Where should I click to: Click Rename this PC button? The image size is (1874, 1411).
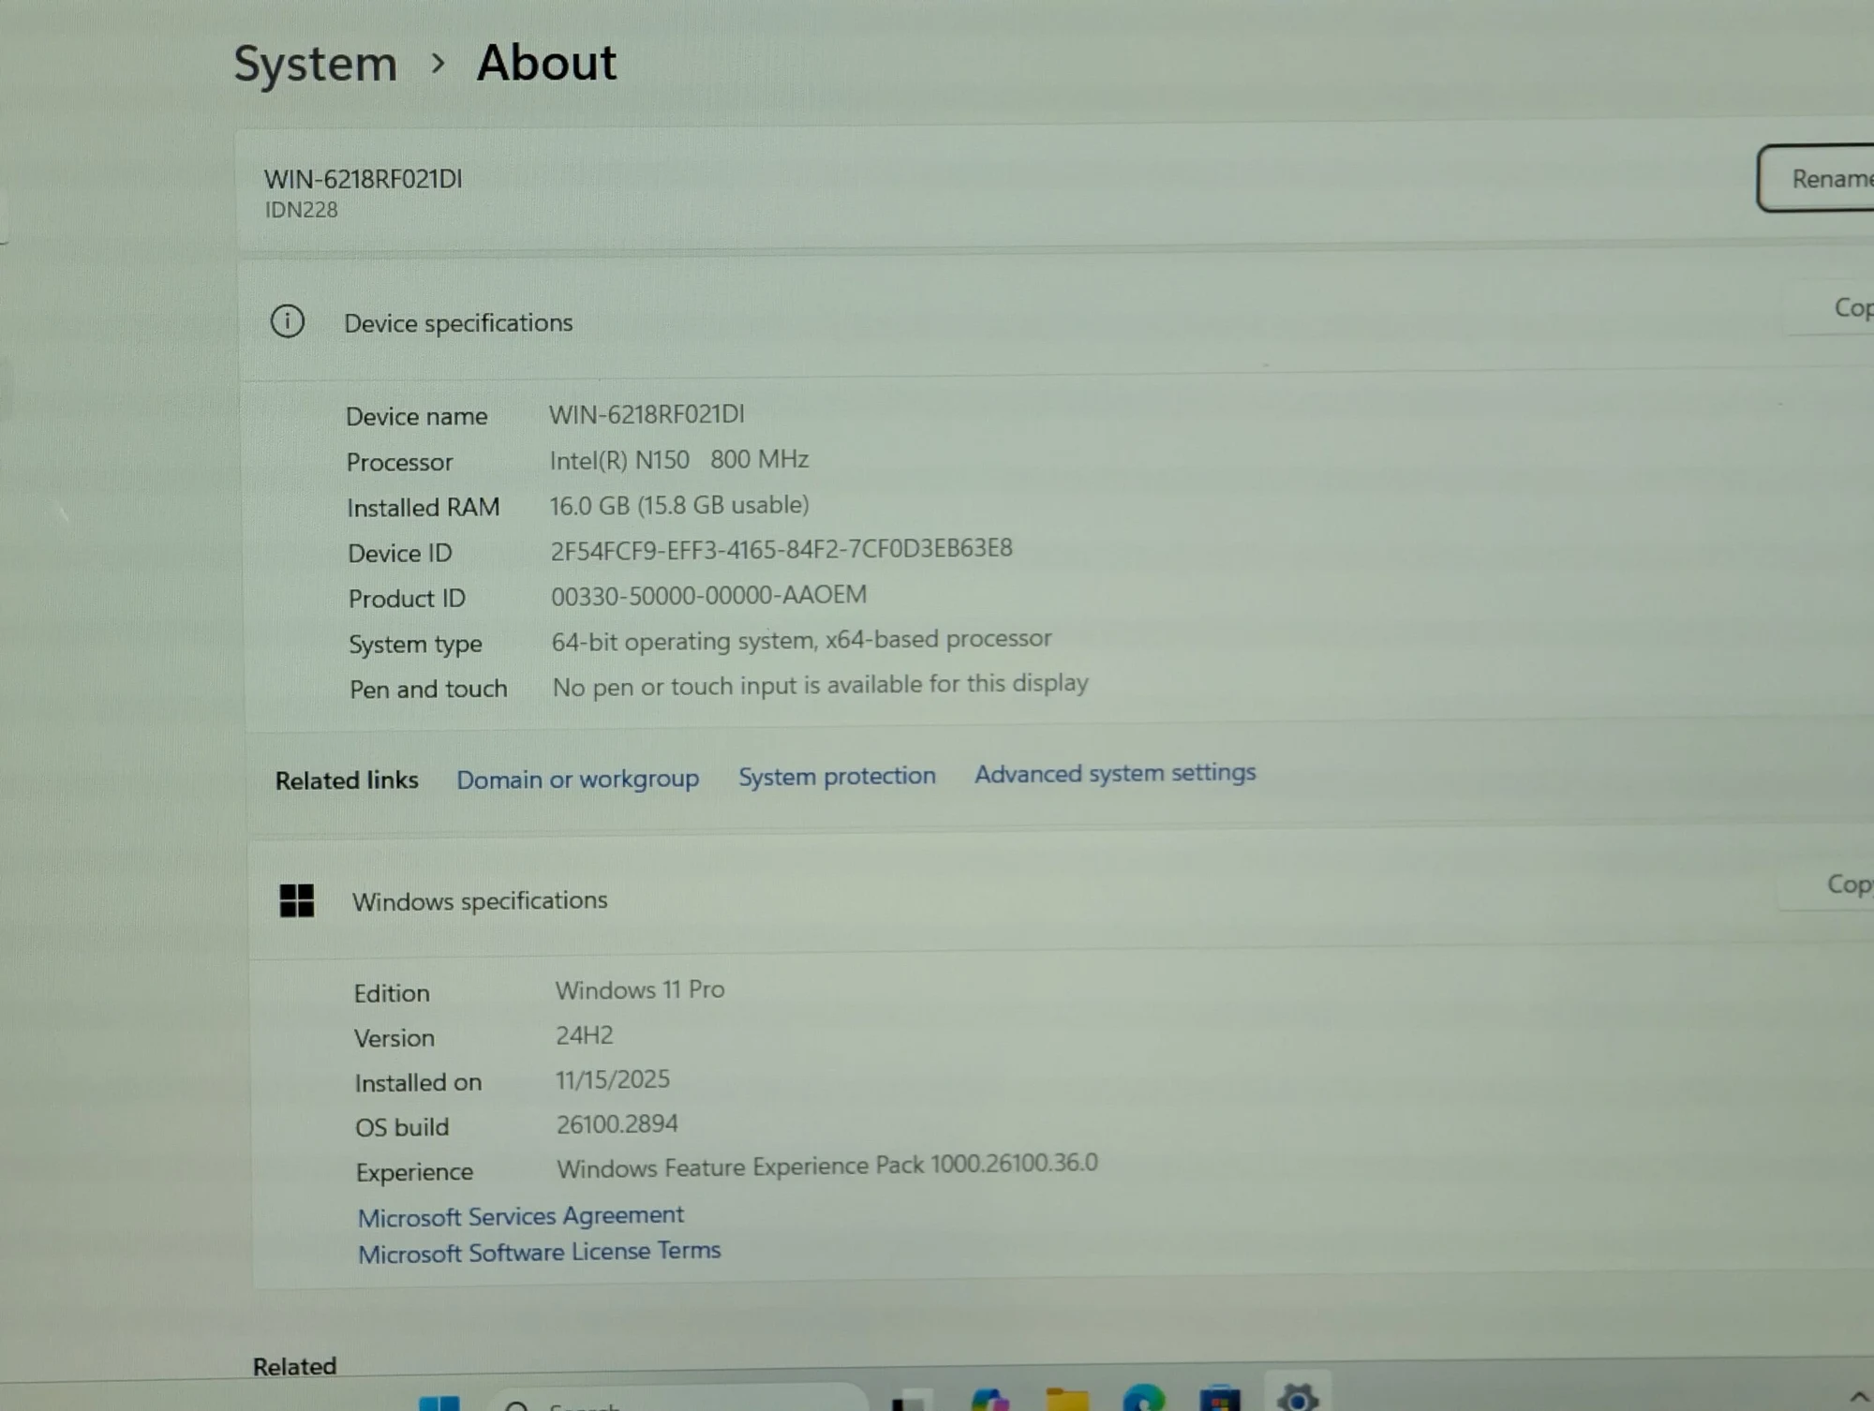[x=1816, y=178]
